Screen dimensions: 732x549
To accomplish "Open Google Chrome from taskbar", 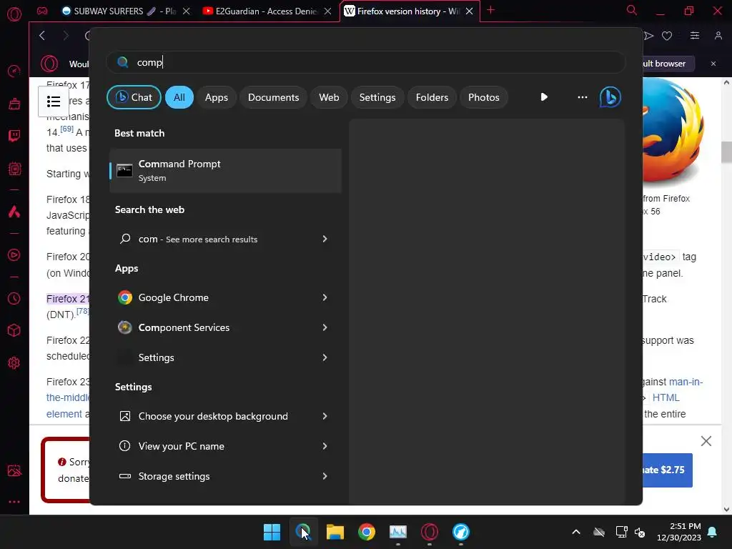I will (367, 532).
